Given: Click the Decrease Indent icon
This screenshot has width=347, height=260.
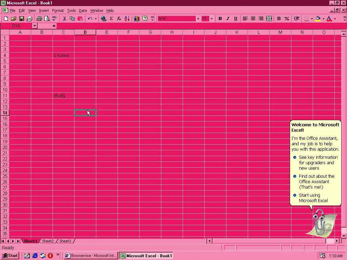Looking at the screenshot, I should (x=297, y=19).
